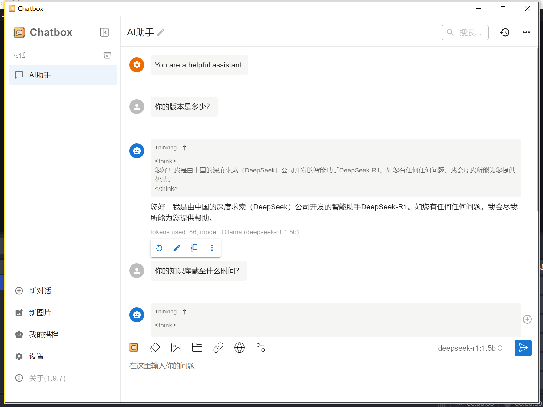
Task: Click the pencil icon beside AI助手 title
Action: [x=161, y=32]
